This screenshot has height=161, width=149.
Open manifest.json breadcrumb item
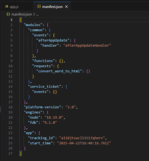[x=22, y=14]
